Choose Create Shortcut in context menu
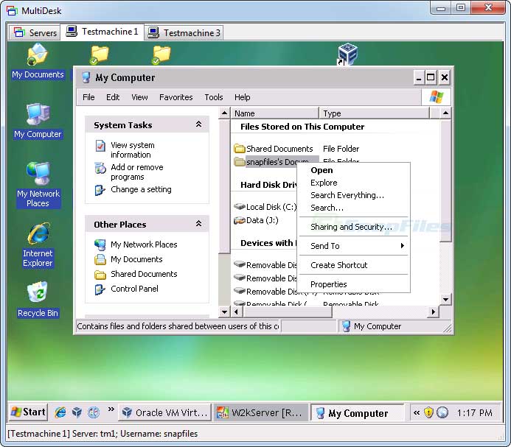The width and height of the screenshot is (511, 447). tap(354, 265)
